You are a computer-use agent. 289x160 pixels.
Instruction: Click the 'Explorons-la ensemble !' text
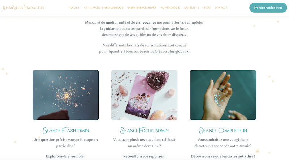pos(66,156)
